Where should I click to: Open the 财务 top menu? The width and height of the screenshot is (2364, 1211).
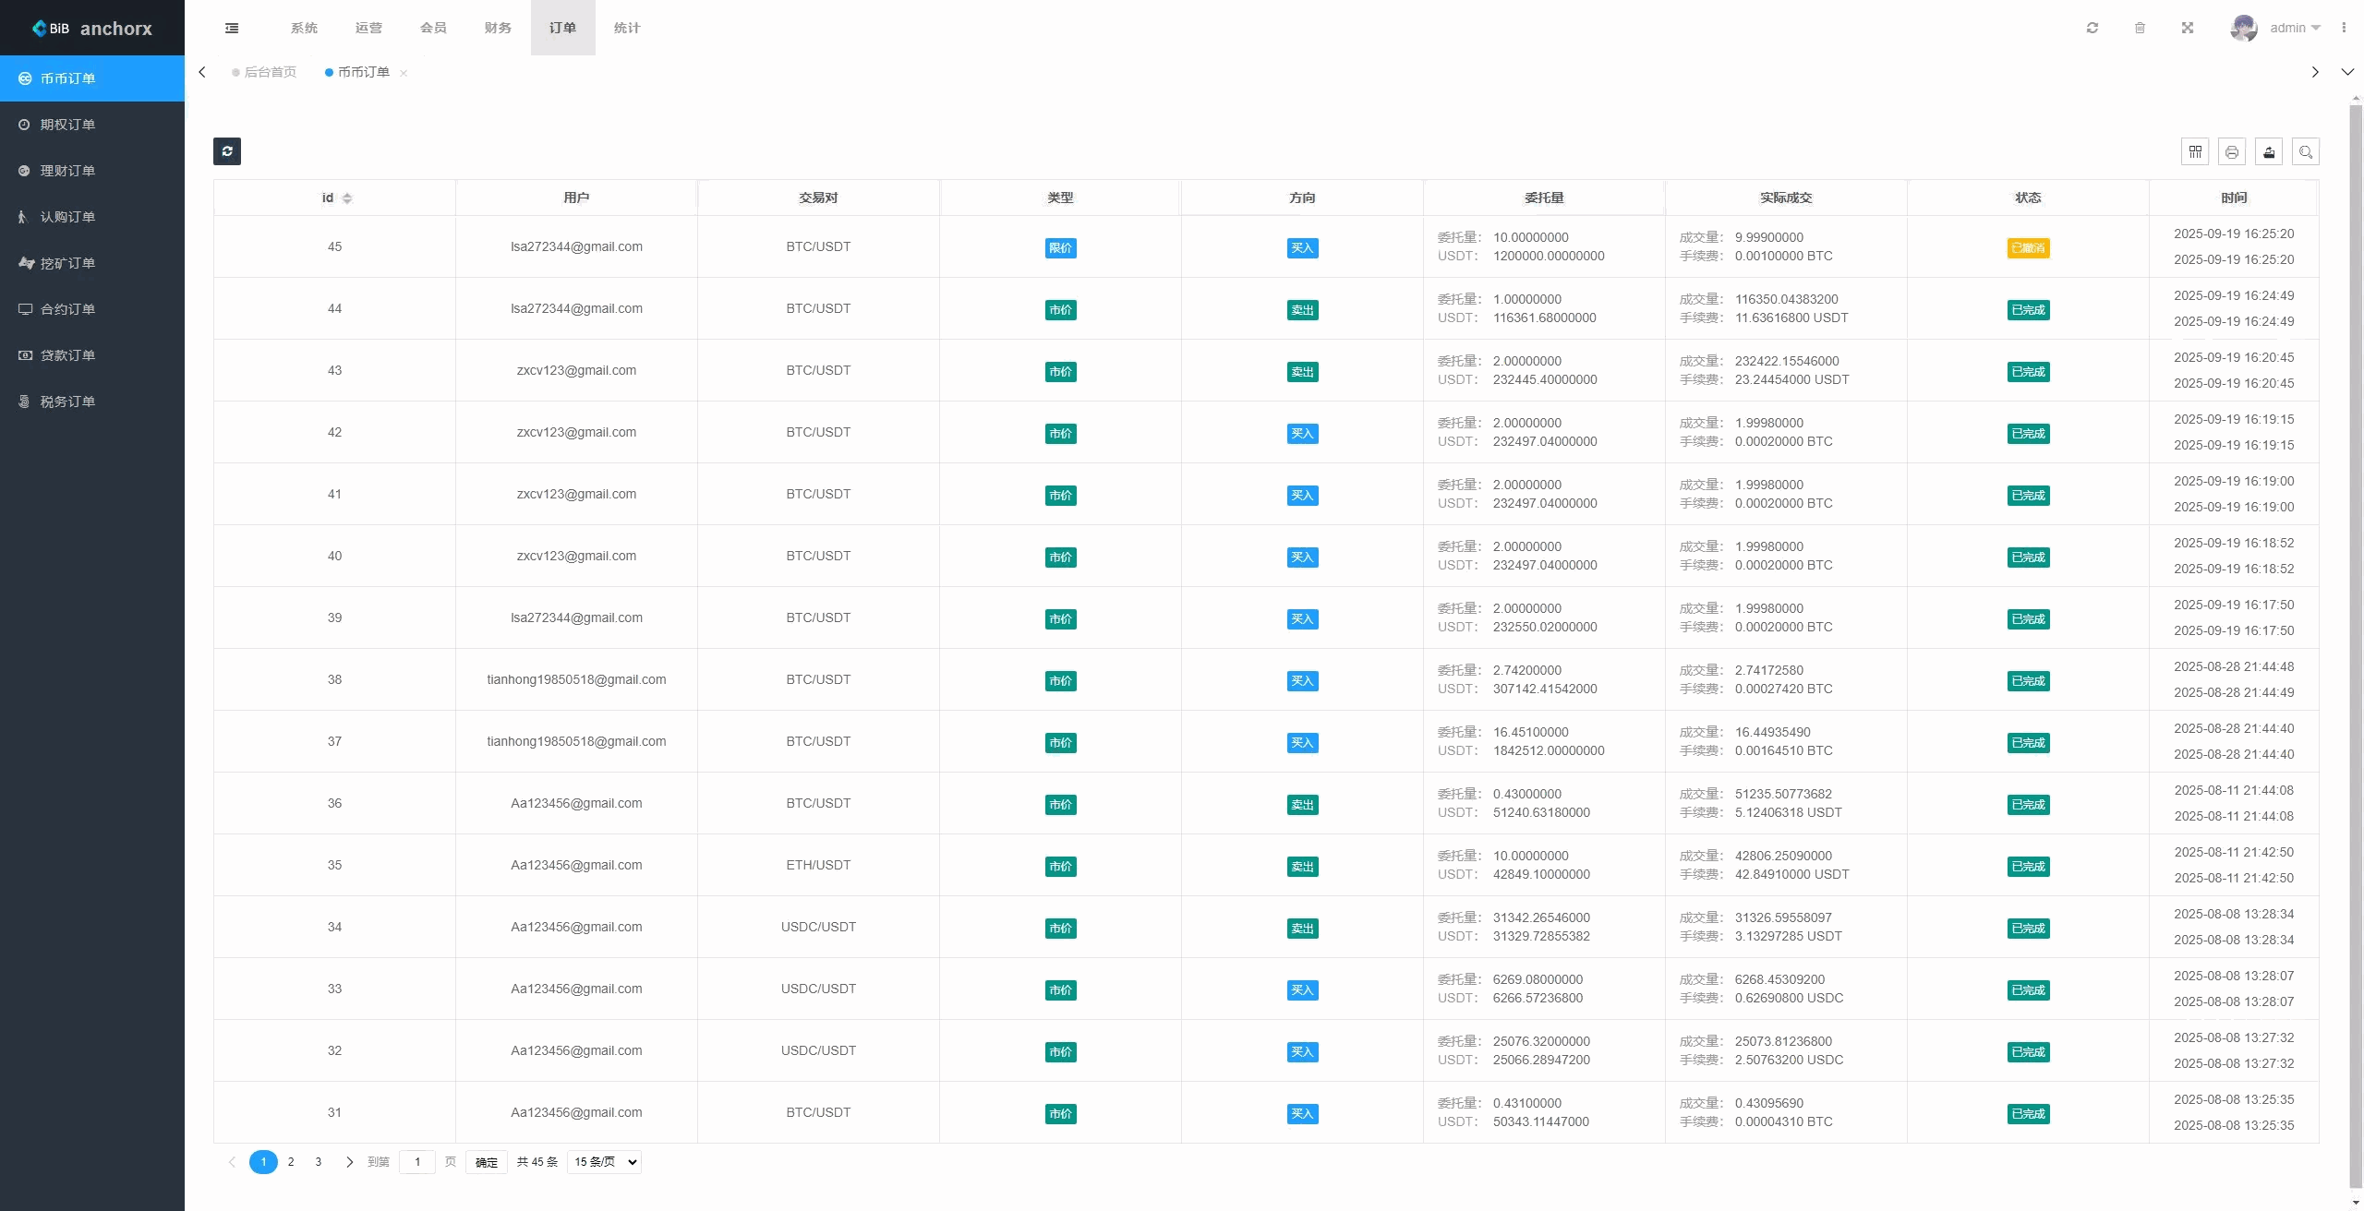(498, 28)
